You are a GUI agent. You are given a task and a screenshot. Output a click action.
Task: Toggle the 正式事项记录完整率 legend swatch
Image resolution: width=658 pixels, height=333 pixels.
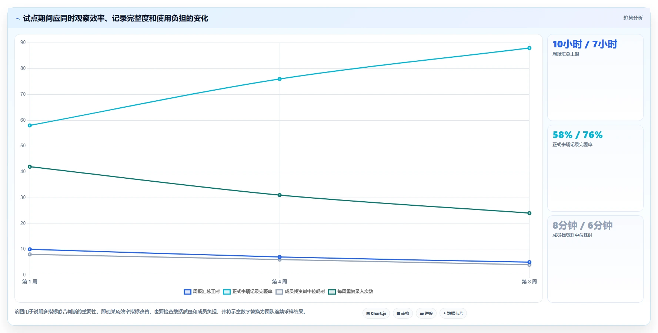click(227, 292)
